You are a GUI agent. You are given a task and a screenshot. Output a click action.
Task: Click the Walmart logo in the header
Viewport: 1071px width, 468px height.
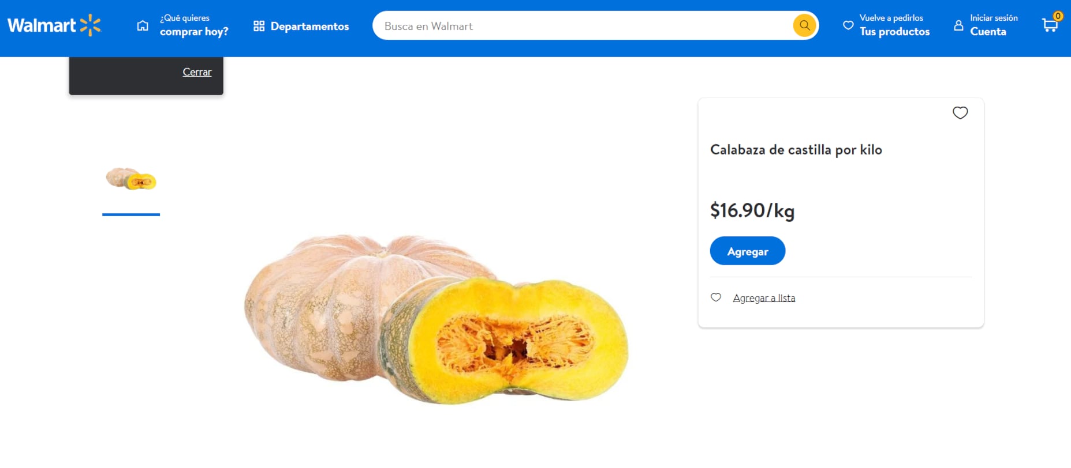[54, 25]
